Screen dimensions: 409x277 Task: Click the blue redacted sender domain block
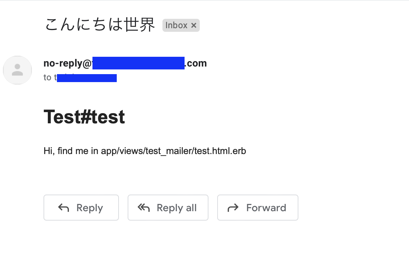point(139,63)
